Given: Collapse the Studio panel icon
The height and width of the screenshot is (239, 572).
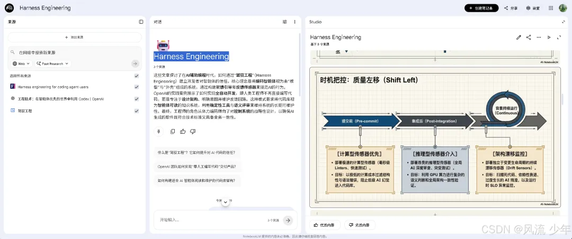Looking at the screenshot, I should 563,22.
